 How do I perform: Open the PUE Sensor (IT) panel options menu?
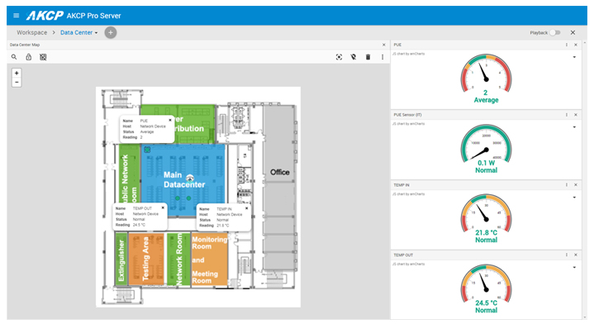(567, 115)
